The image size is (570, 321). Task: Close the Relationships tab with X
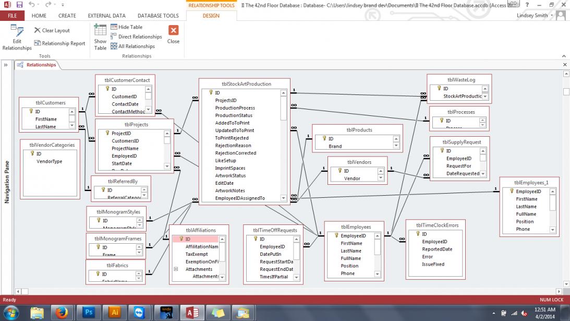565,65
